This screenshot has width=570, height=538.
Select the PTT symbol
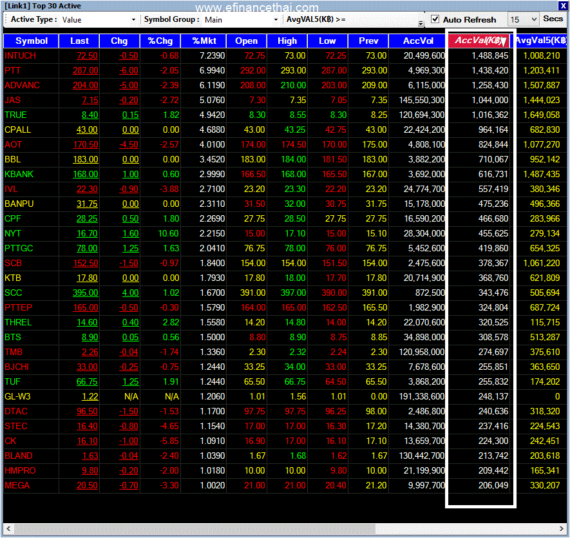(13, 71)
